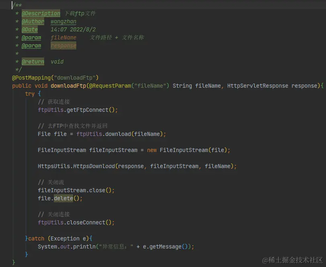Image resolution: width=326 pixels, height=267 pixels.
Task: Click the ftpUtils.download call
Action: 104,134
